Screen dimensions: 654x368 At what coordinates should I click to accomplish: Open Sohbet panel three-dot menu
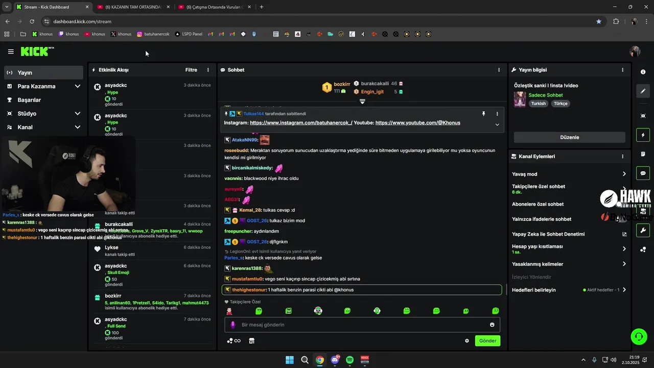499,70
